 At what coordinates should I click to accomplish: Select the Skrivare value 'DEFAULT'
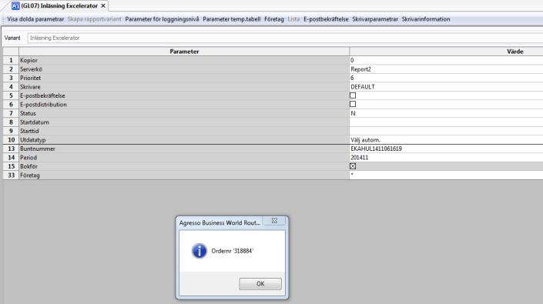coord(447,87)
